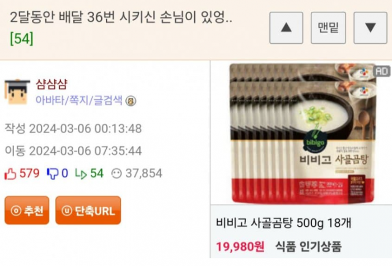The height and width of the screenshot is (266, 392).
Task: Open the 식품 인기상품 label
Action: click(x=308, y=246)
